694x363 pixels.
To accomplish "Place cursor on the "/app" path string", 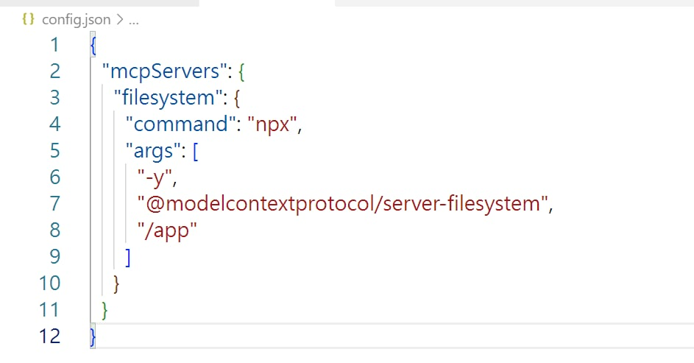I will click(x=168, y=230).
